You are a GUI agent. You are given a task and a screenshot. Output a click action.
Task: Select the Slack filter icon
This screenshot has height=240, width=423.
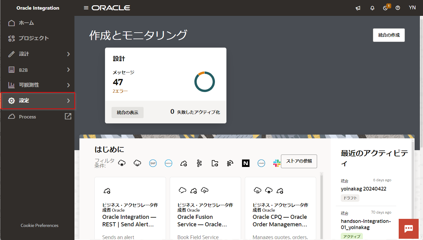click(277, 163)
